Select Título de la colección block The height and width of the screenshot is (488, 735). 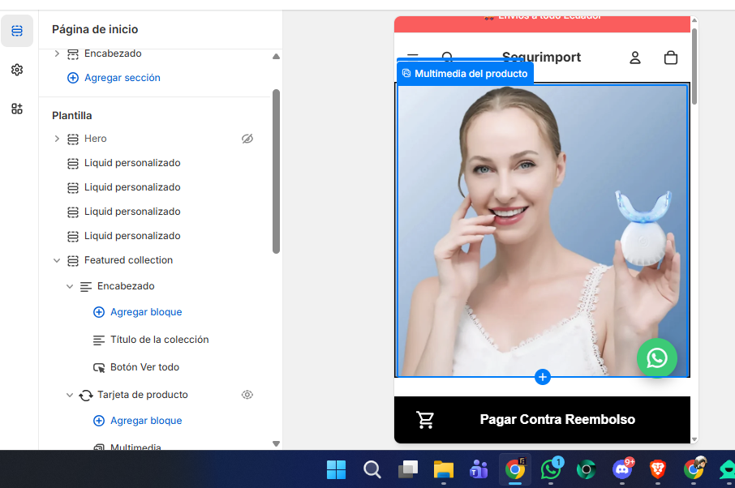(x=159, y=340)
